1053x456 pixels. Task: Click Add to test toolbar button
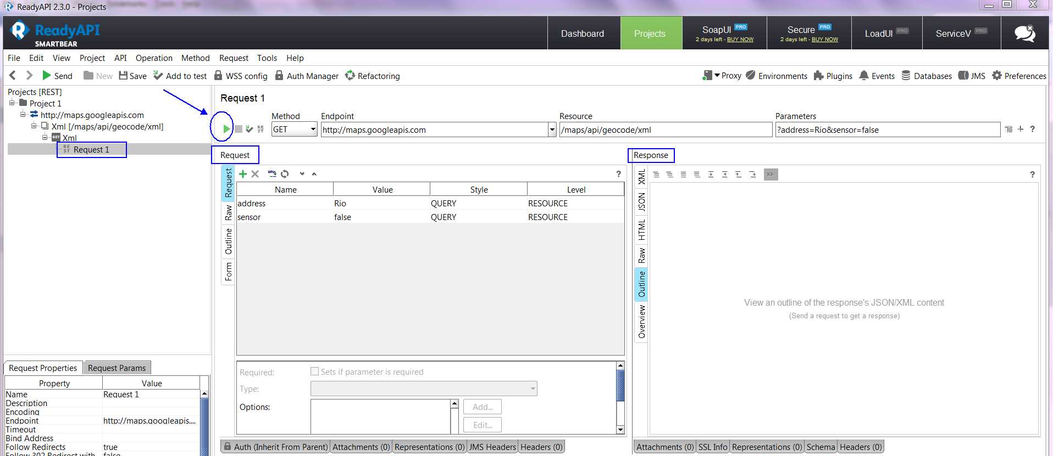[180, 76]
